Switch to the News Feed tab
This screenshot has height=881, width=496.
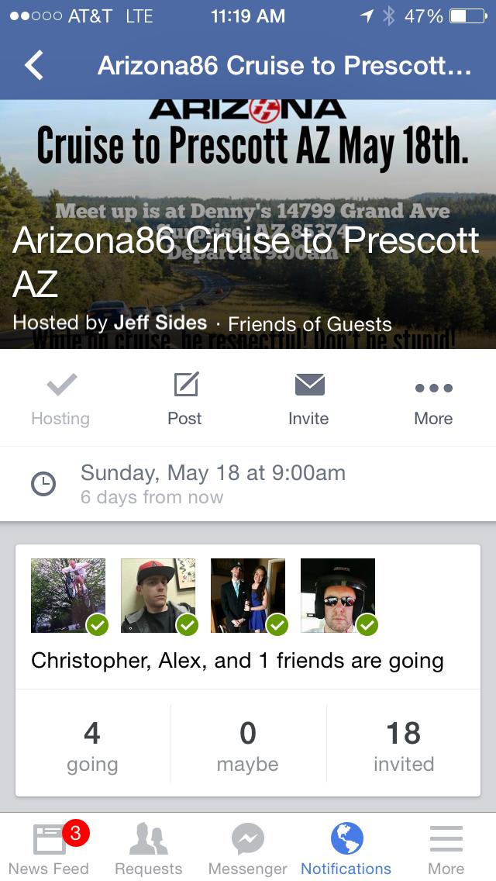point(50,848)
